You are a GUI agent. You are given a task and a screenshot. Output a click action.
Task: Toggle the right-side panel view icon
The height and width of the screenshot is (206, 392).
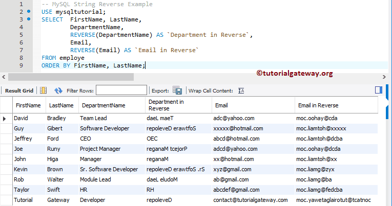click(x=379, y=90)
